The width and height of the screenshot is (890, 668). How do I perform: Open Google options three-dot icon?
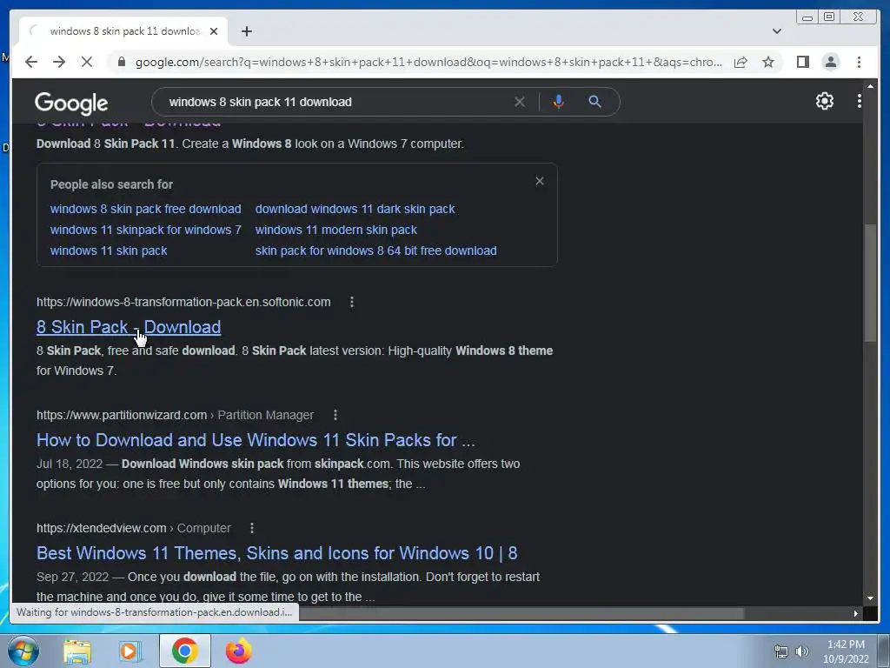pyautogui.click(x=859, y=101)
